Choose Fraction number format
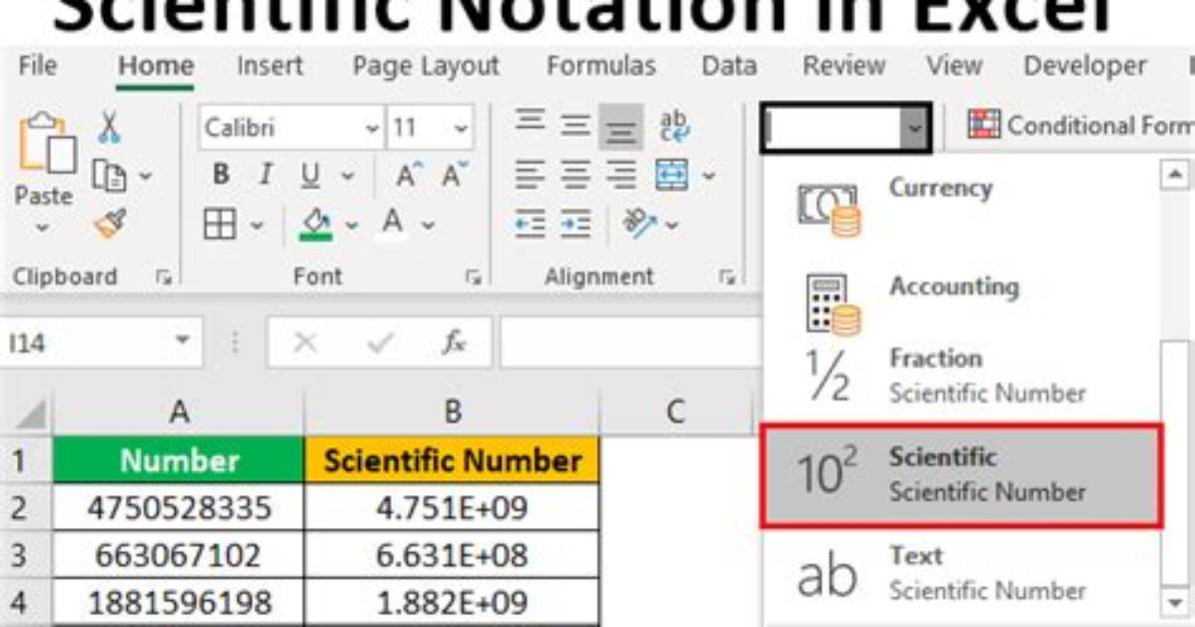This screenshot has width=1195, height=627. tap(961, 375)
